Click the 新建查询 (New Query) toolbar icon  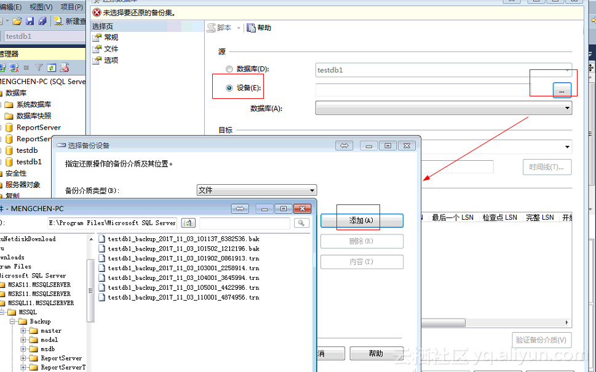[x=57, y=21]
